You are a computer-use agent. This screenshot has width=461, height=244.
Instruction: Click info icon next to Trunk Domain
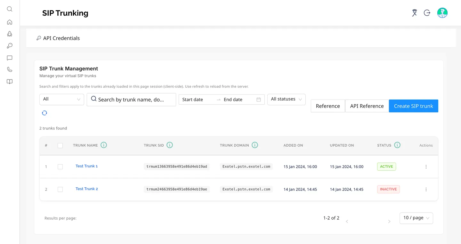255,145
